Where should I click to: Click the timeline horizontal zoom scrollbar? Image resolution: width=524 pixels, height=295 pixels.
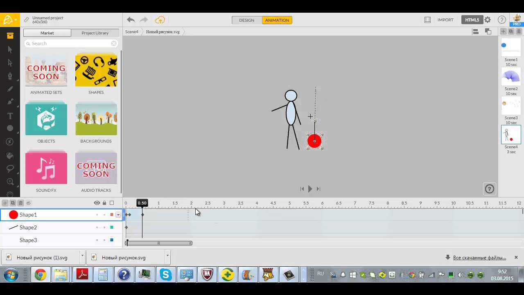click(x=159, y=243)
